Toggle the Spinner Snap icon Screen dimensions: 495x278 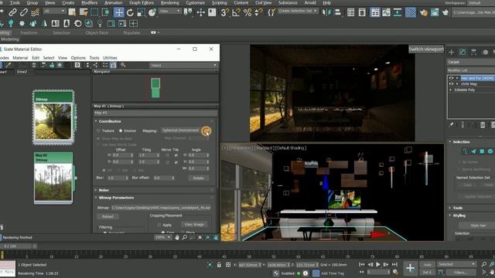click(x=258, y=12)
